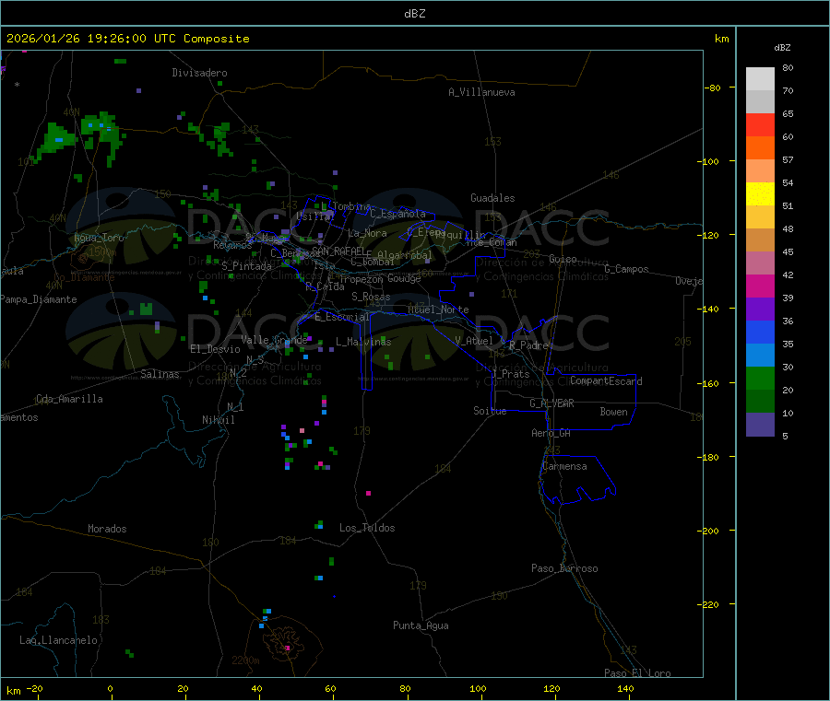This screenshot has width=830, height=701.
Task: Click the Morados map label
Action: [x=107, y=529]
